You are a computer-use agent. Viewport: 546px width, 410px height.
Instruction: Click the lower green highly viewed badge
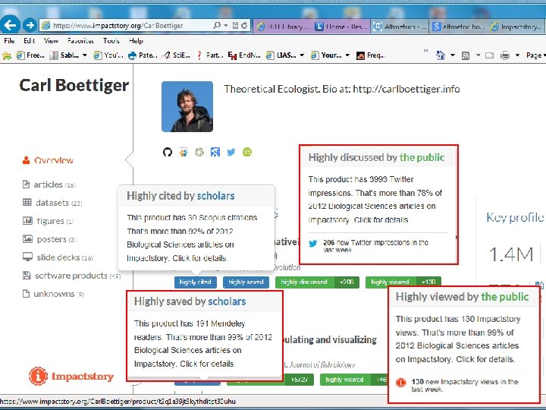point(353,380)
